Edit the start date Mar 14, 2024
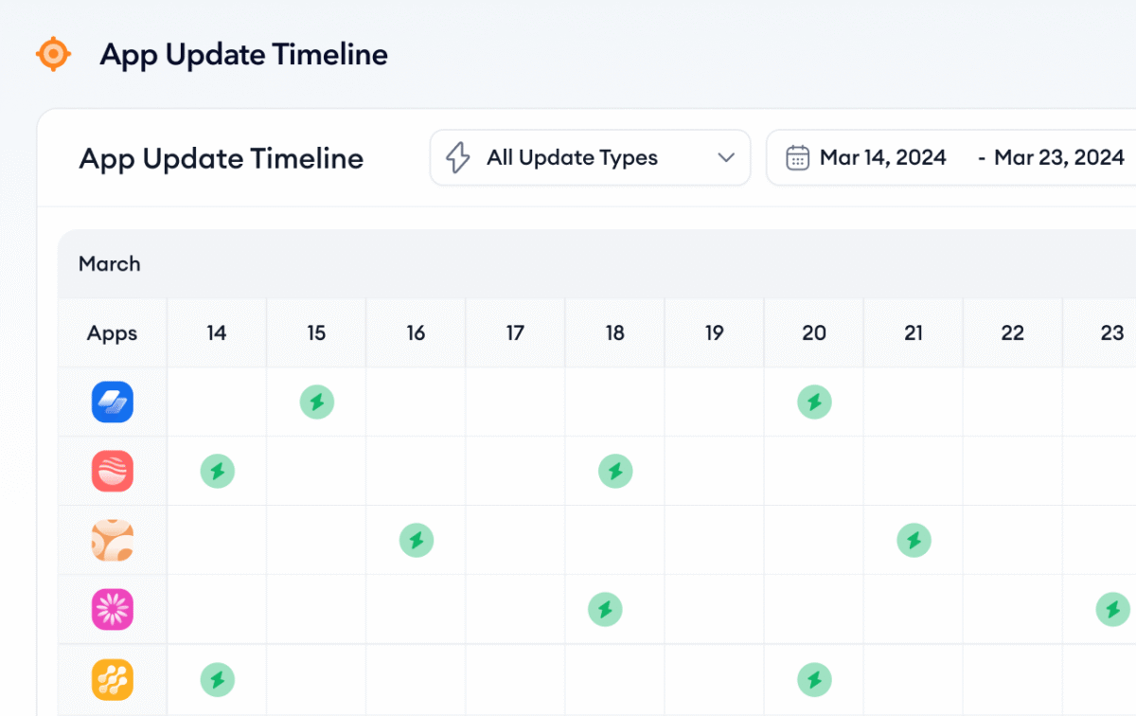This screenshot has width=1136, height=716. pos(882,158)
